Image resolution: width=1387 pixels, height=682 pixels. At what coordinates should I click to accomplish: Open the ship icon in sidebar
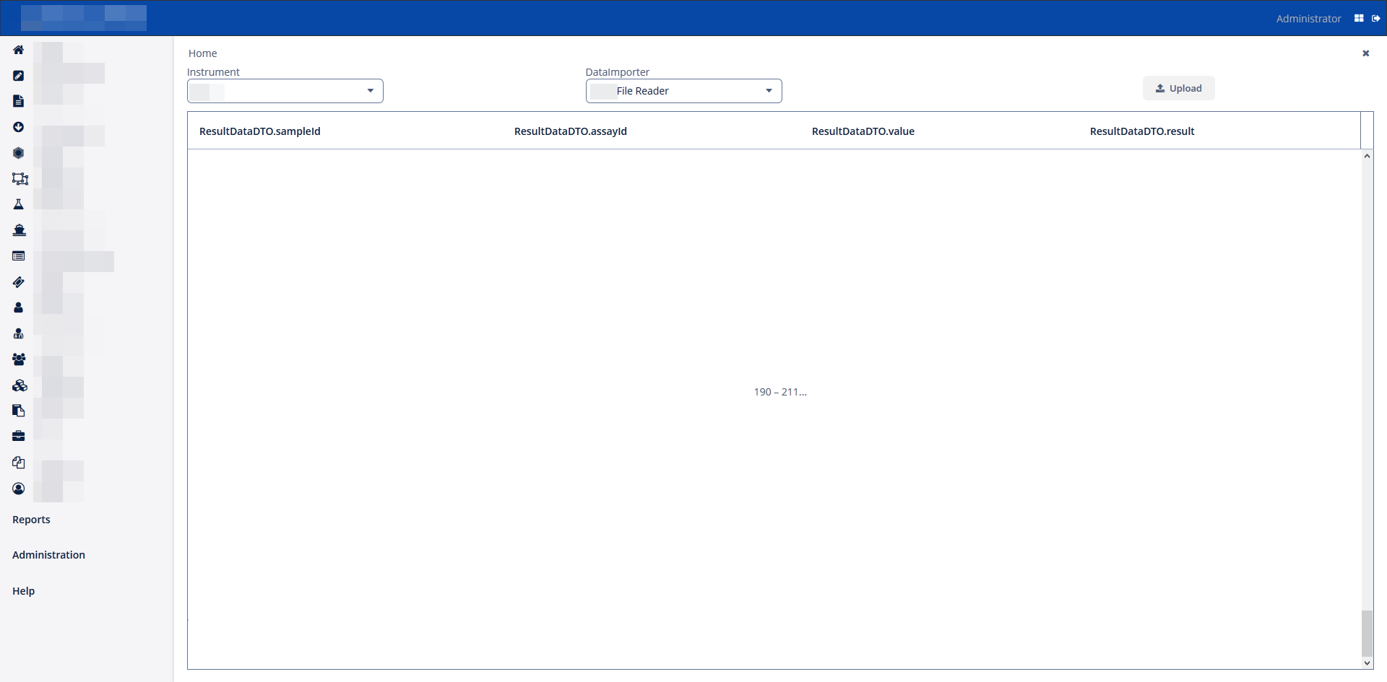20,230
